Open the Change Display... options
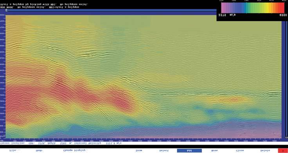 pyautogui.click(x=76, y=150)
